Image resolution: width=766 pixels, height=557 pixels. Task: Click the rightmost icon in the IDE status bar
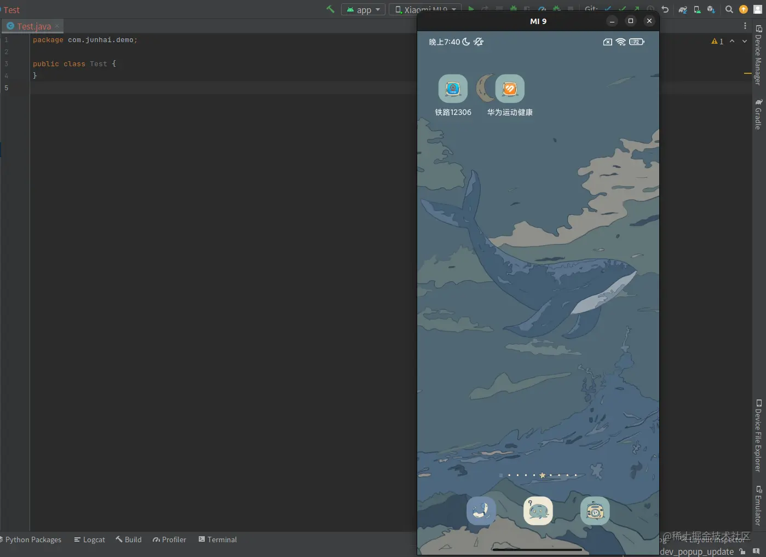[756, 552]
